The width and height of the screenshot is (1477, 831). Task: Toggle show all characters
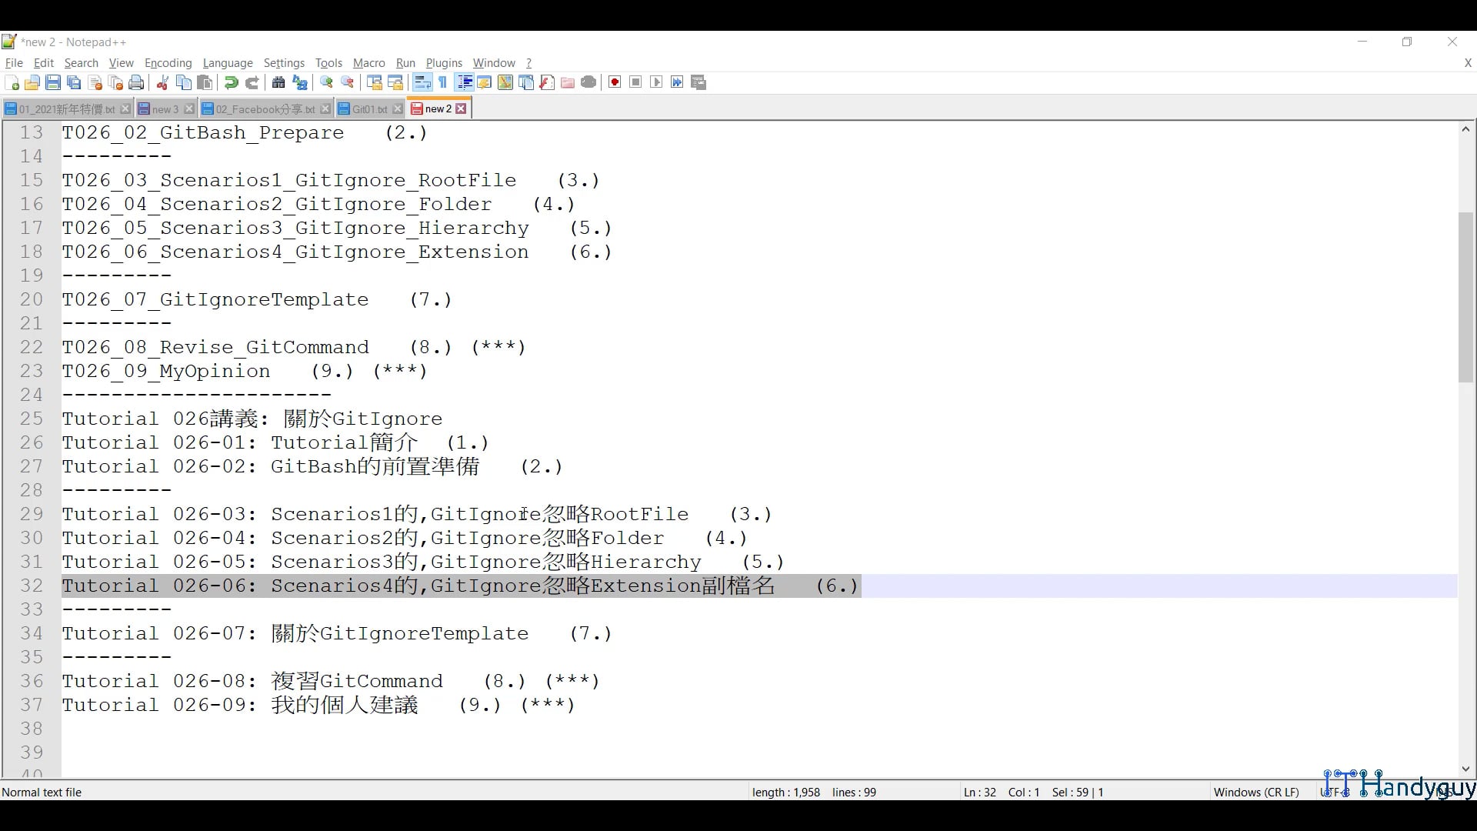click(443, 82)
